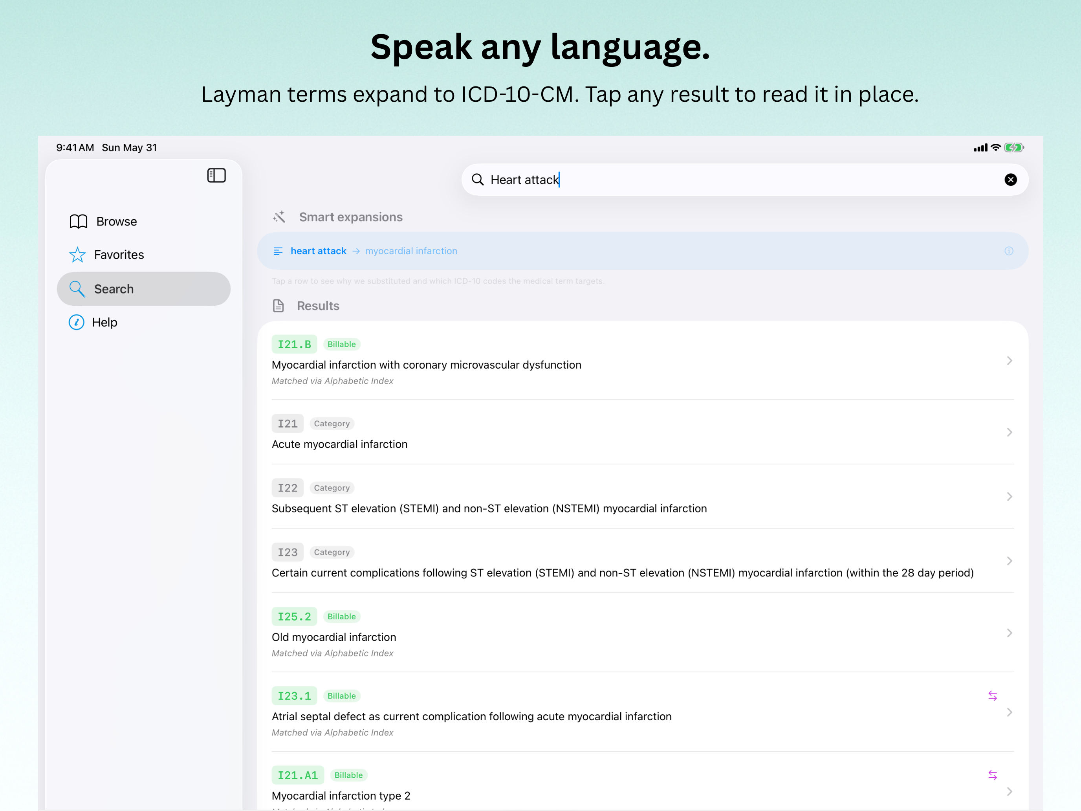The height and width of the screenshot is (811, 1081).
Task: Expand chevron for I22 category row
Action: [x=1009, y=497]
